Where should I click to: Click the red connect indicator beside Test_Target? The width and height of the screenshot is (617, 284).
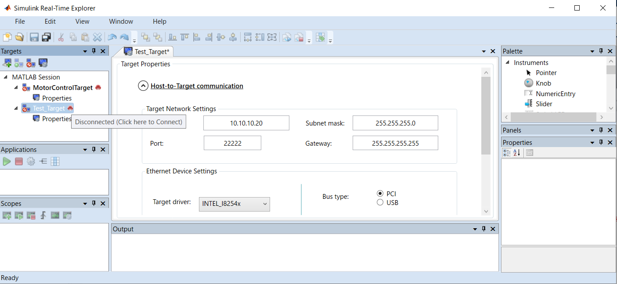[70, 108]
